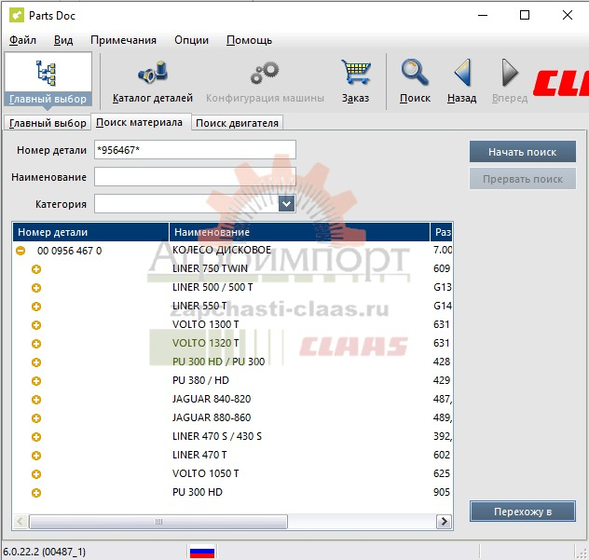This screenshot has width=589, height=560.
Task: Collapse the 00 0956 467 0 row
Action: [20, 251]
